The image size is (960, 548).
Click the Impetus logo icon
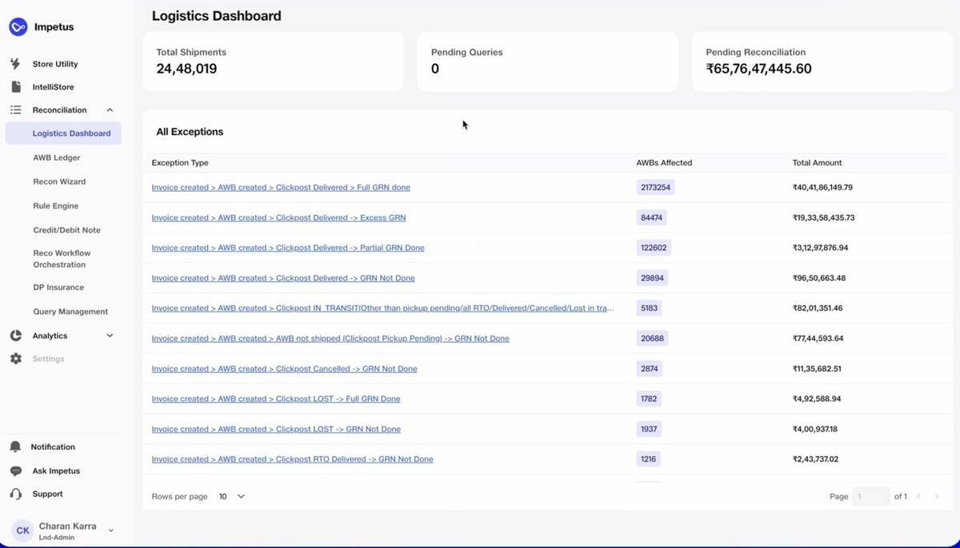coord(18,27)
